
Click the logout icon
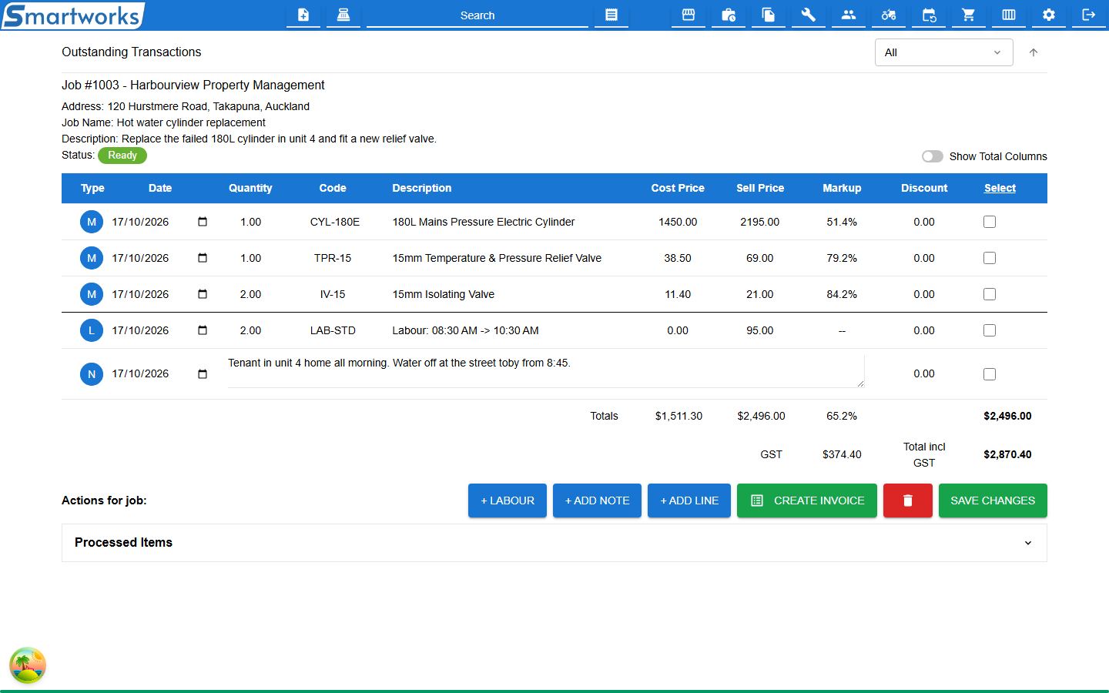tap(1089, 15)
